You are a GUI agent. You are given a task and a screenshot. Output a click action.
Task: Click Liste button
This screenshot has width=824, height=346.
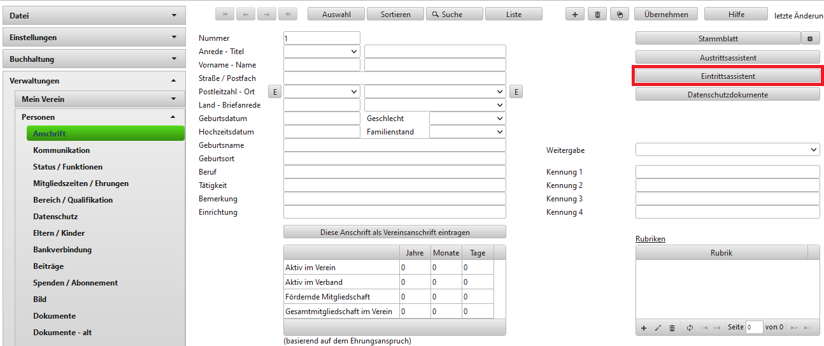[514, 14]
